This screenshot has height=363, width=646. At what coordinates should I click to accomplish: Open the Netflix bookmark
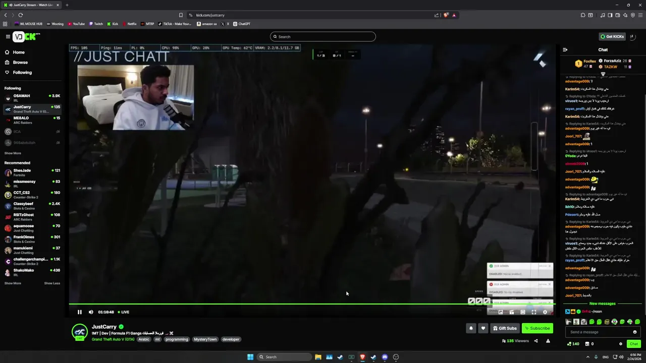click(x=129, y=24)
